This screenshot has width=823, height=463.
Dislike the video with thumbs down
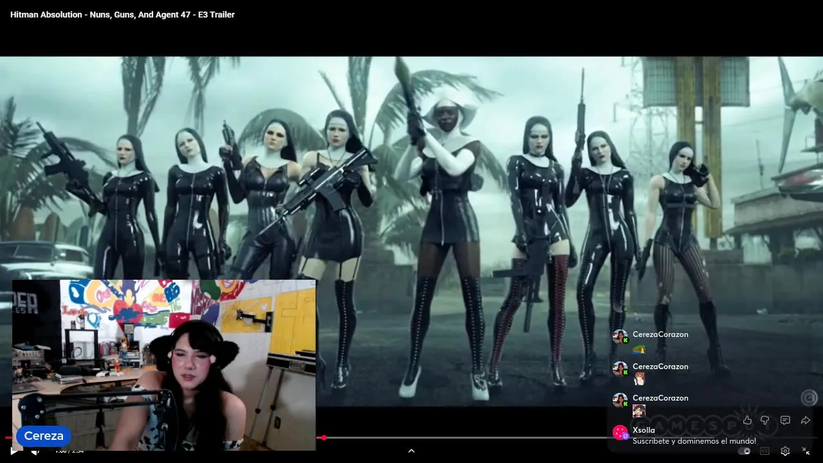point(765,420)
